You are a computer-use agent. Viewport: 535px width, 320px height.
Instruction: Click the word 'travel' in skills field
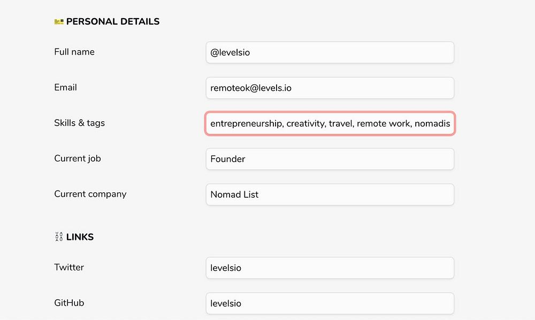click(x=340, y=124)
